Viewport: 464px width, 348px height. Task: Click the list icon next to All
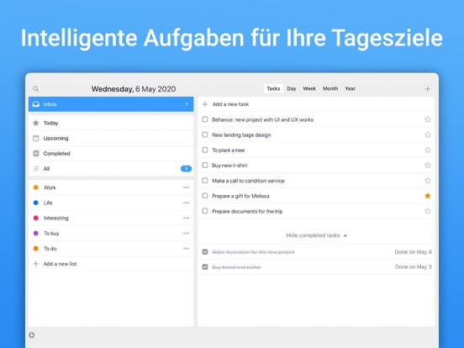(x=36, y=169)
